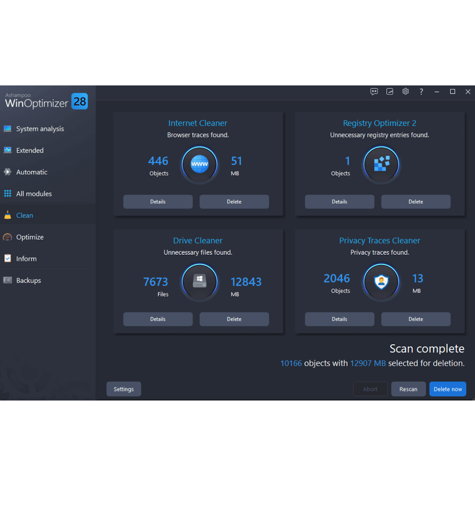Open the feedback chat icon in title bar
Image resolution: width=475 pixels, height=522 pixels.
pos(374,92)
